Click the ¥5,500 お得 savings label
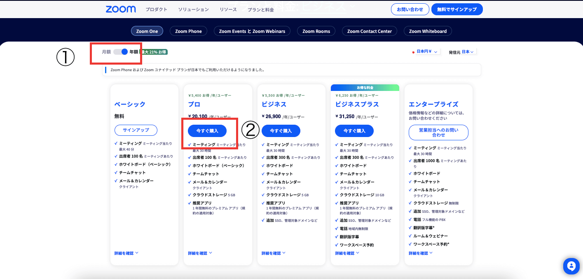 click(x=283, y=95)
